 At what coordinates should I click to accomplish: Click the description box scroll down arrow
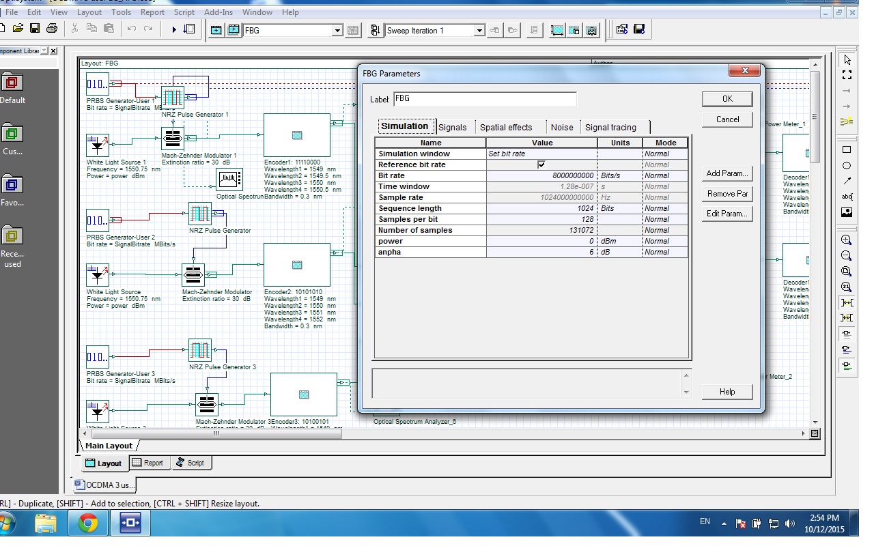coord(686,392)
